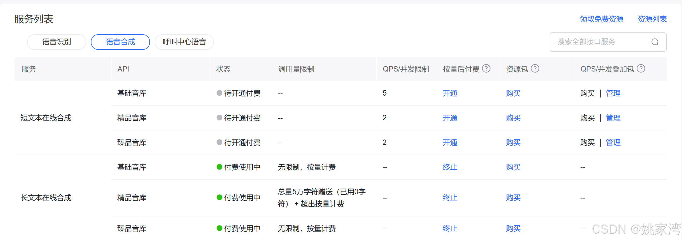The height and width of the screenshot is (240, 682).
Task: Open help icon next to 资源包
Action: pyautogui.click(x=535, y=69)
